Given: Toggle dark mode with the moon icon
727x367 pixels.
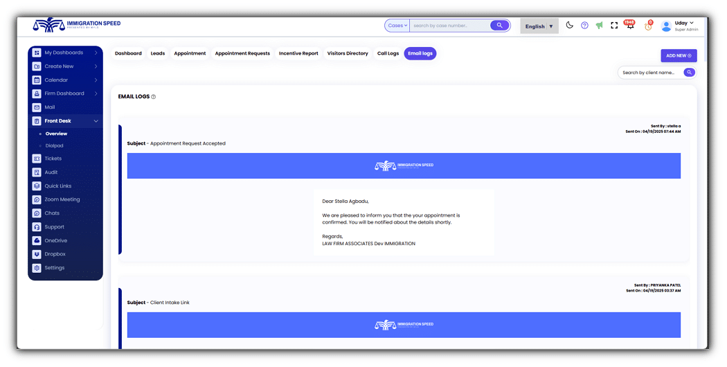Looking at the screenshot, I should coord(570,26).
